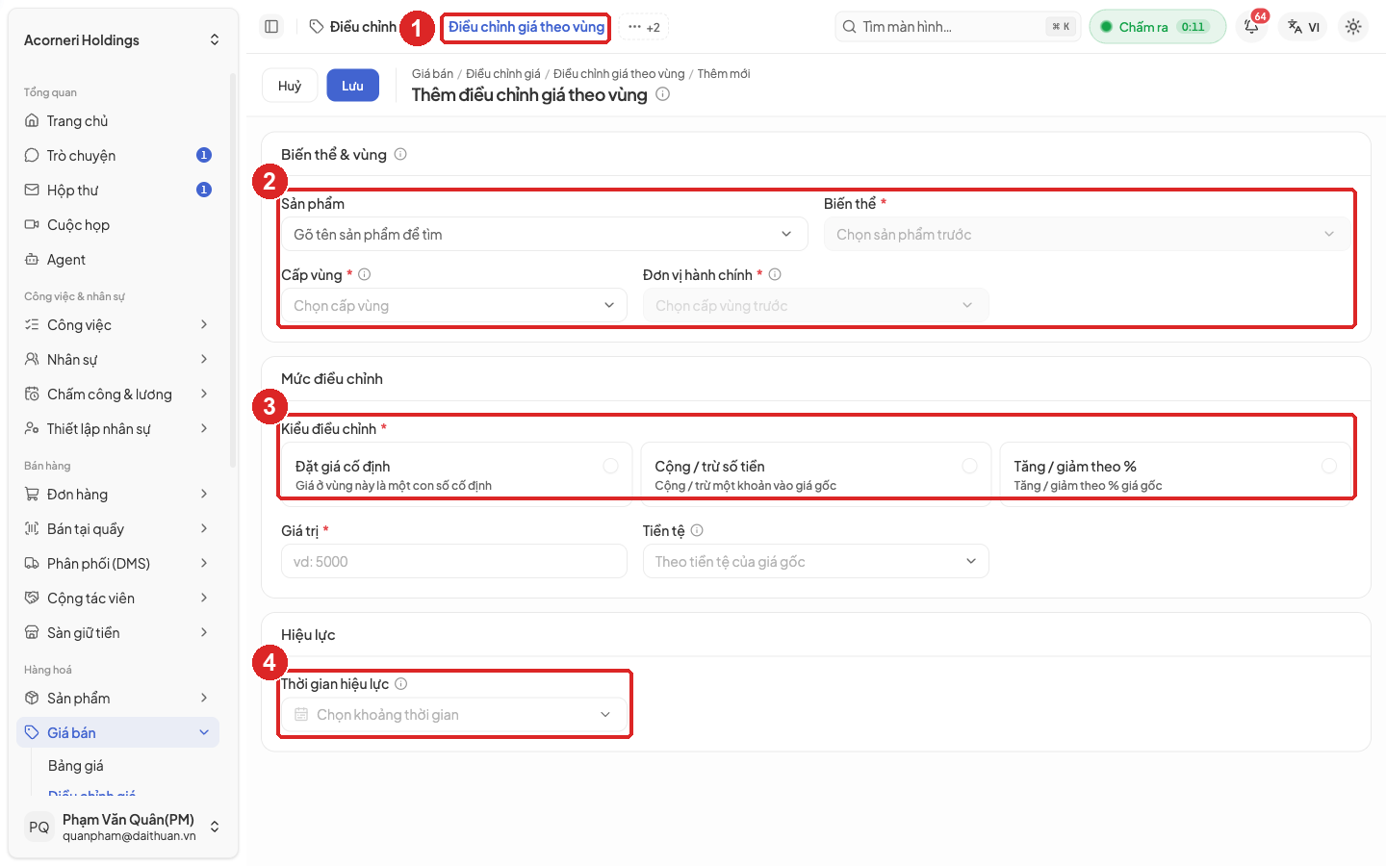The height and width of the screenshot is (866, 1386).
Task: Go to Giá bán breadcrumb link
Action: coord(432,74)
